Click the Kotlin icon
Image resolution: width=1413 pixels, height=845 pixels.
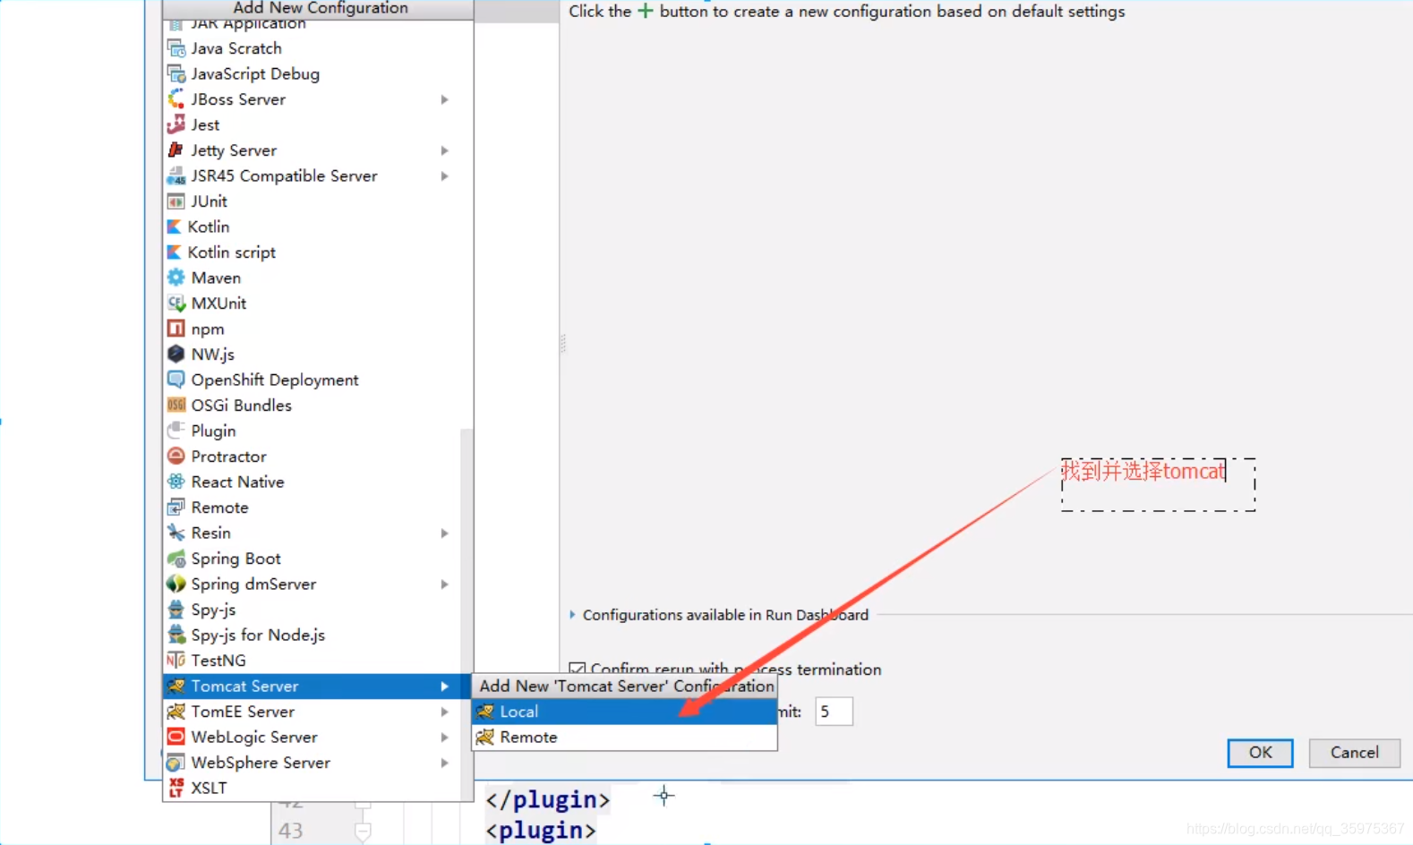coord(175,226)
